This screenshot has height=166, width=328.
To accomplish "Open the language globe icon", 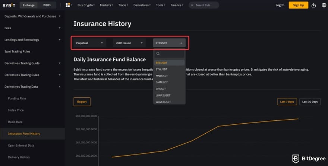I will [x=324, y=5].
